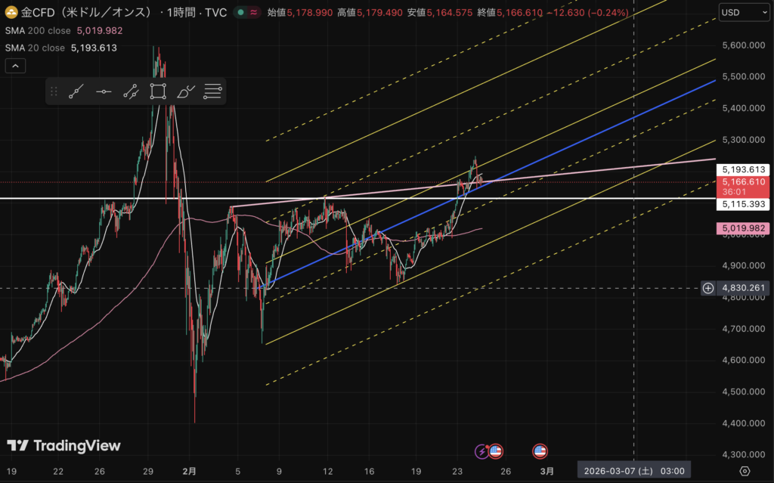Open chart settings hexagon icon
Screen dimensions: 774x483
point(744,471)
